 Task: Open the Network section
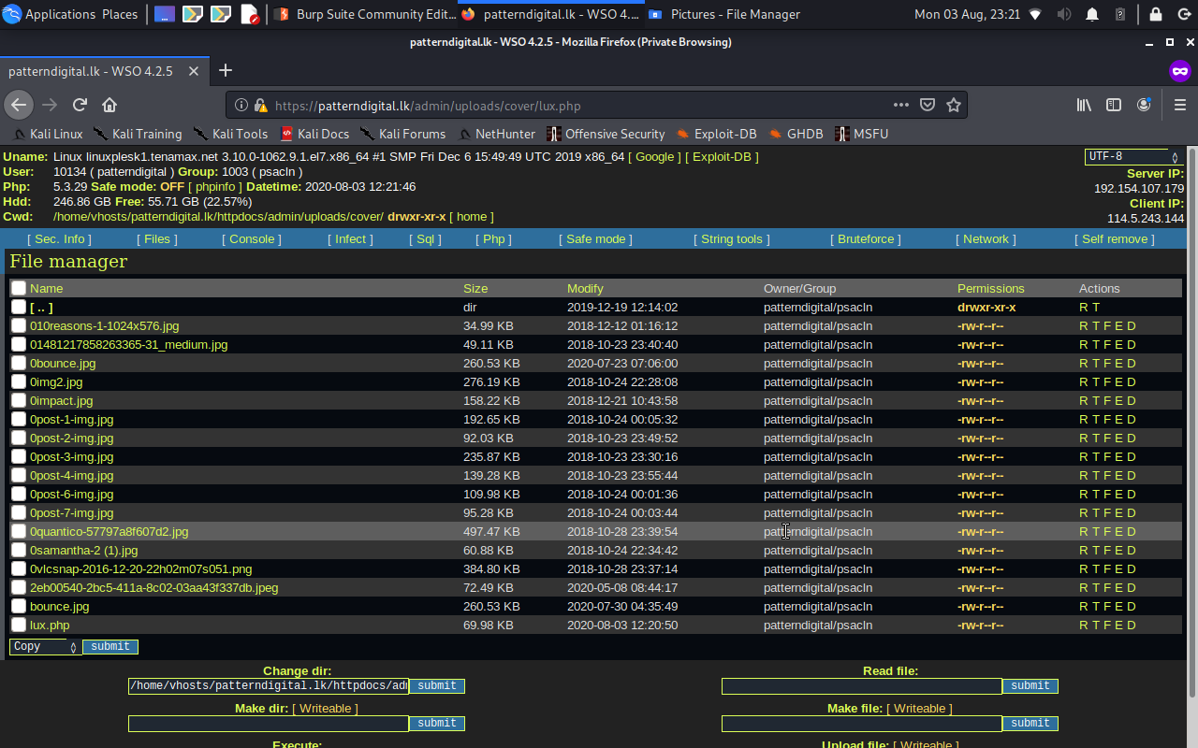tap(986, 238)
